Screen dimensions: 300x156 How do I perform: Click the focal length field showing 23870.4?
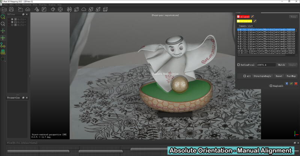click(266, 65)
